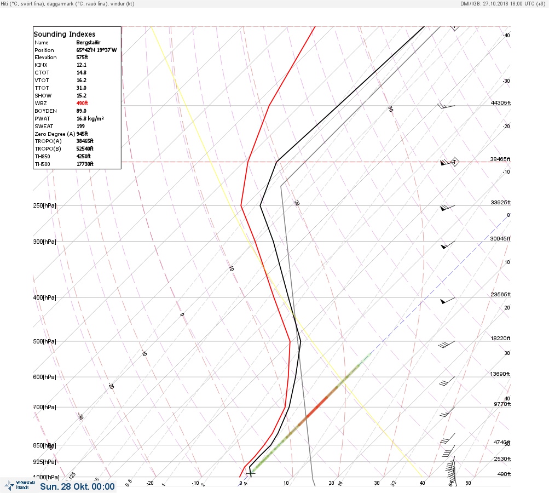Select the BOYDEN value 89.0

coord(81,111)
